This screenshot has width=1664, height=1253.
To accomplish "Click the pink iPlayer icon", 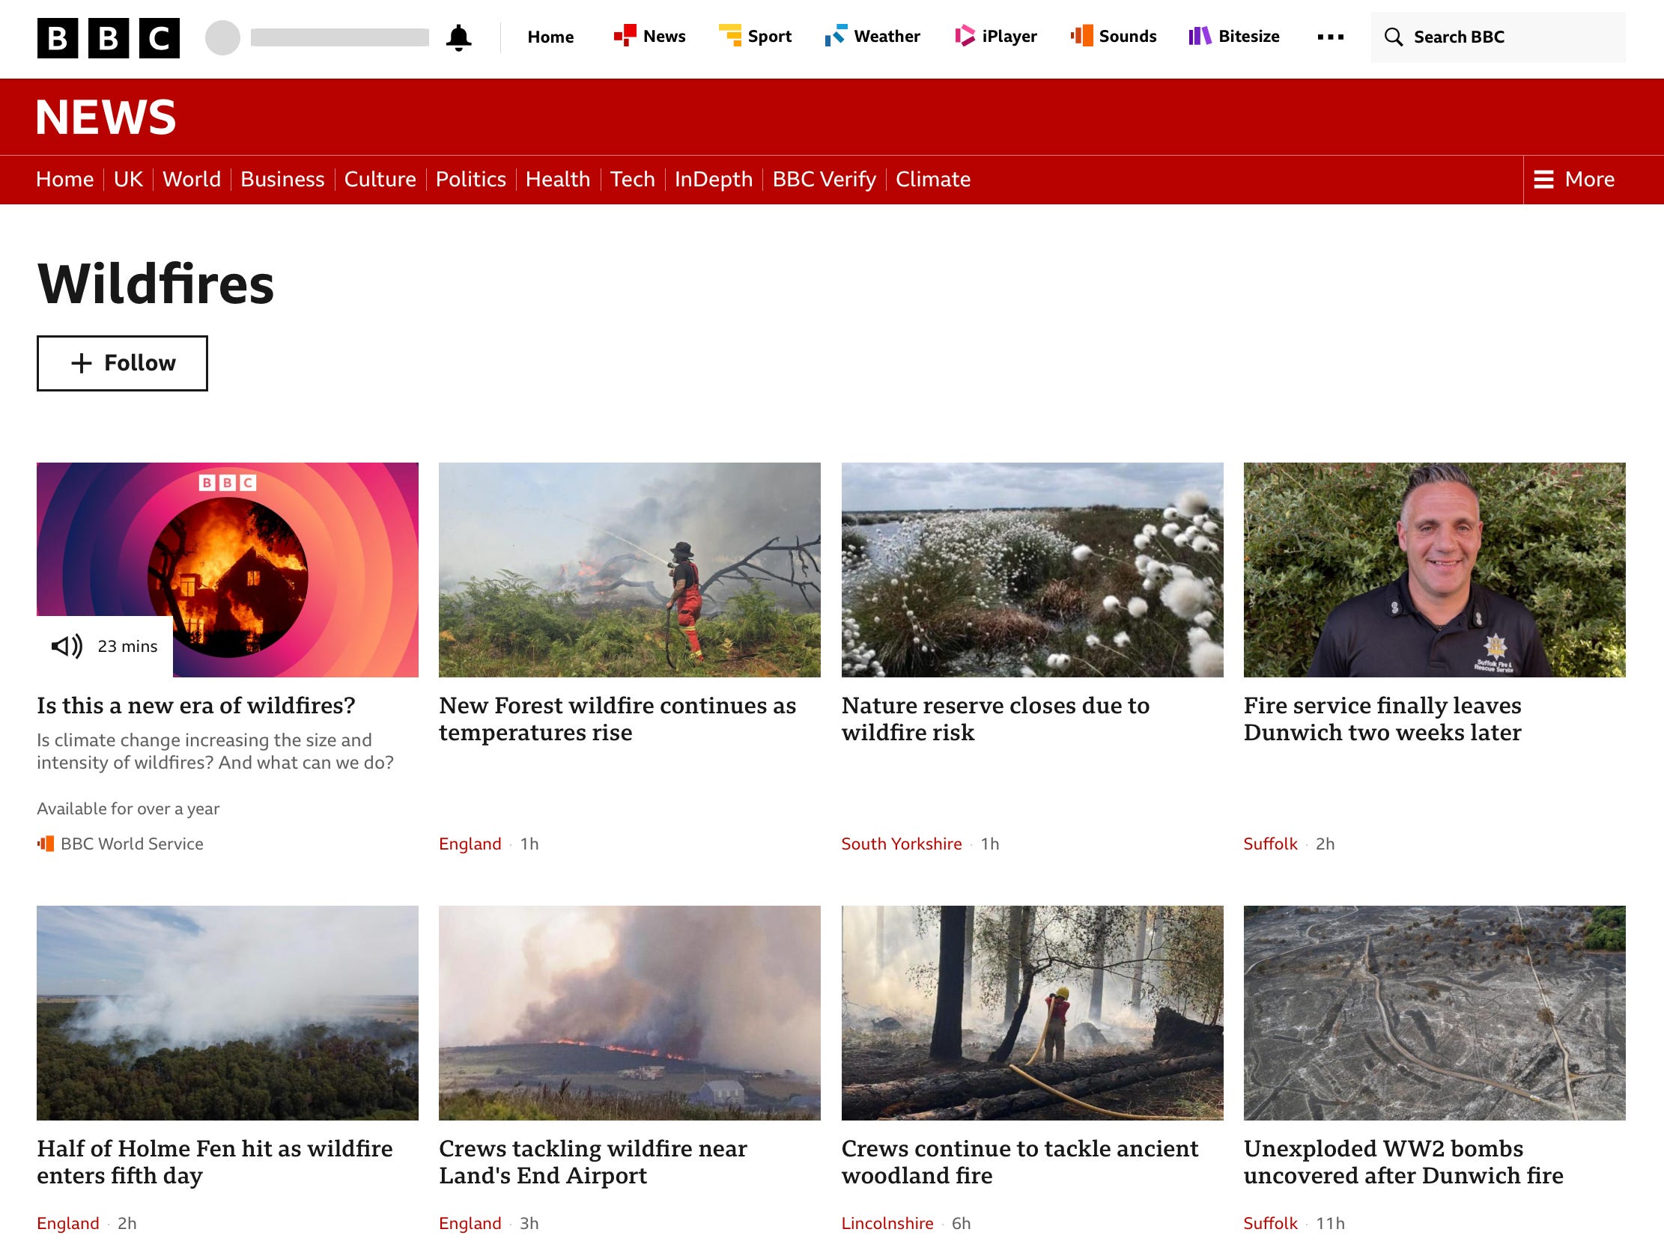I will click(965, 36).
